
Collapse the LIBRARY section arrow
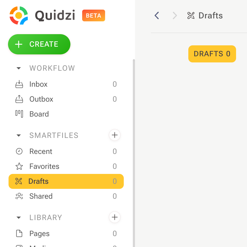coord(19,218)
